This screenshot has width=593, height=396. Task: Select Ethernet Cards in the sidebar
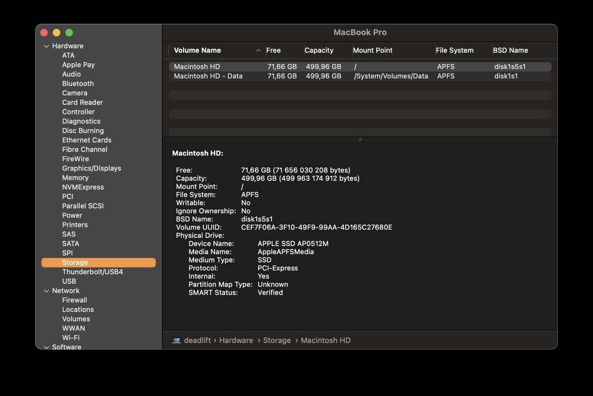click(87, 140)
